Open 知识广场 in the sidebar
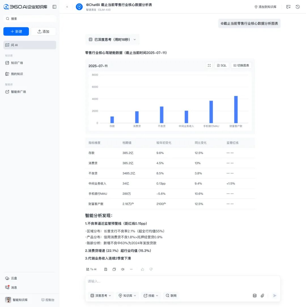This screenshot has width=306, height=307. tap(17, 63)
